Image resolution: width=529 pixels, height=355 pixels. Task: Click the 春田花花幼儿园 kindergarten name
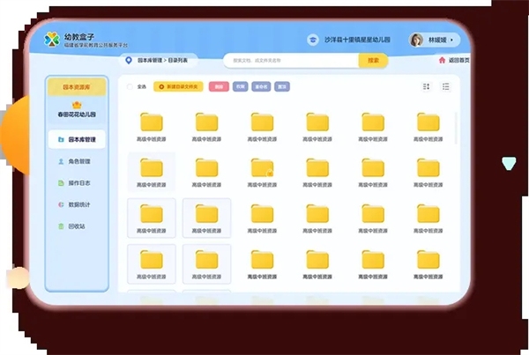77,115
